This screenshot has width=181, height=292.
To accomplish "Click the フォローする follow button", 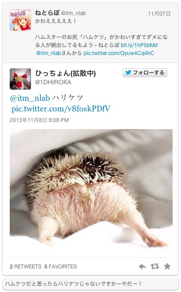I will [x=145, y=73].
